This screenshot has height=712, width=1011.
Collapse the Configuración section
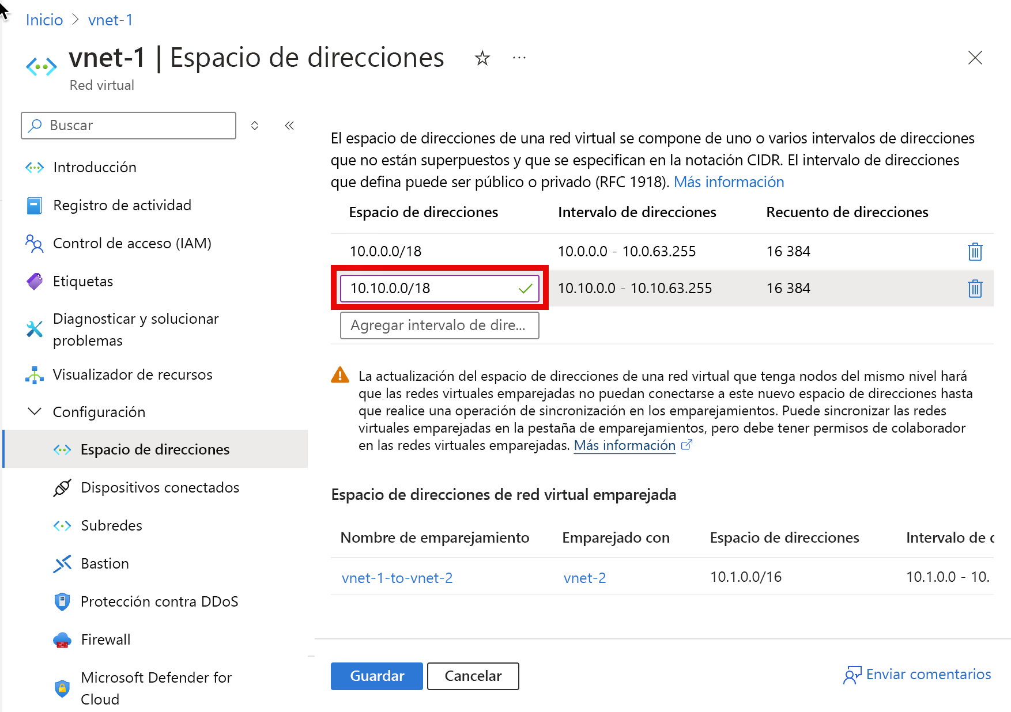click(x=34, y=411)
